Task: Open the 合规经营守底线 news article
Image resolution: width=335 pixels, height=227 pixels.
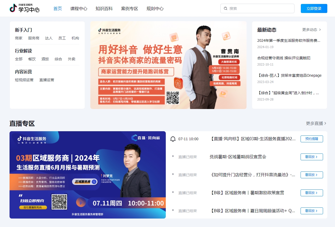Action: click(284, 58)
